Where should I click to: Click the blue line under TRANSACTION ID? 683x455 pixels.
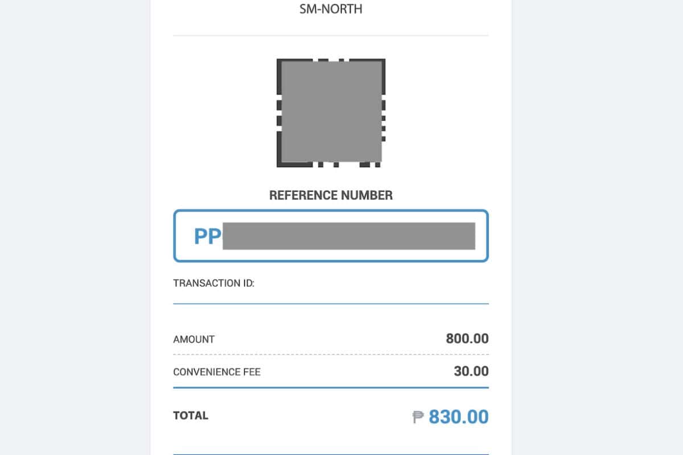[331, 304]
